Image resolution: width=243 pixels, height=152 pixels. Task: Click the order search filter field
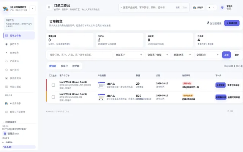click(80, 55)
